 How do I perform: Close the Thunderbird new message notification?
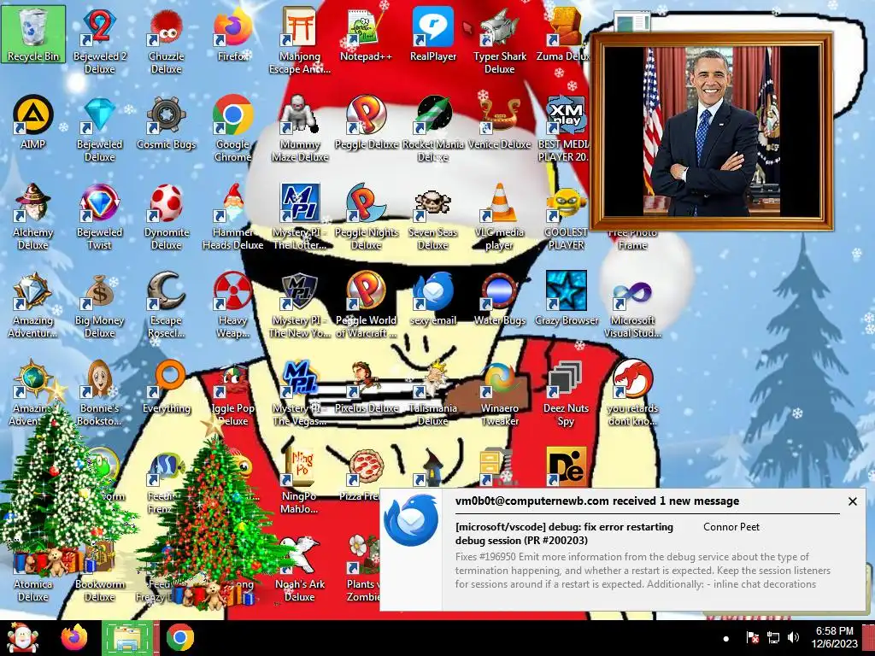click(852, 501)
